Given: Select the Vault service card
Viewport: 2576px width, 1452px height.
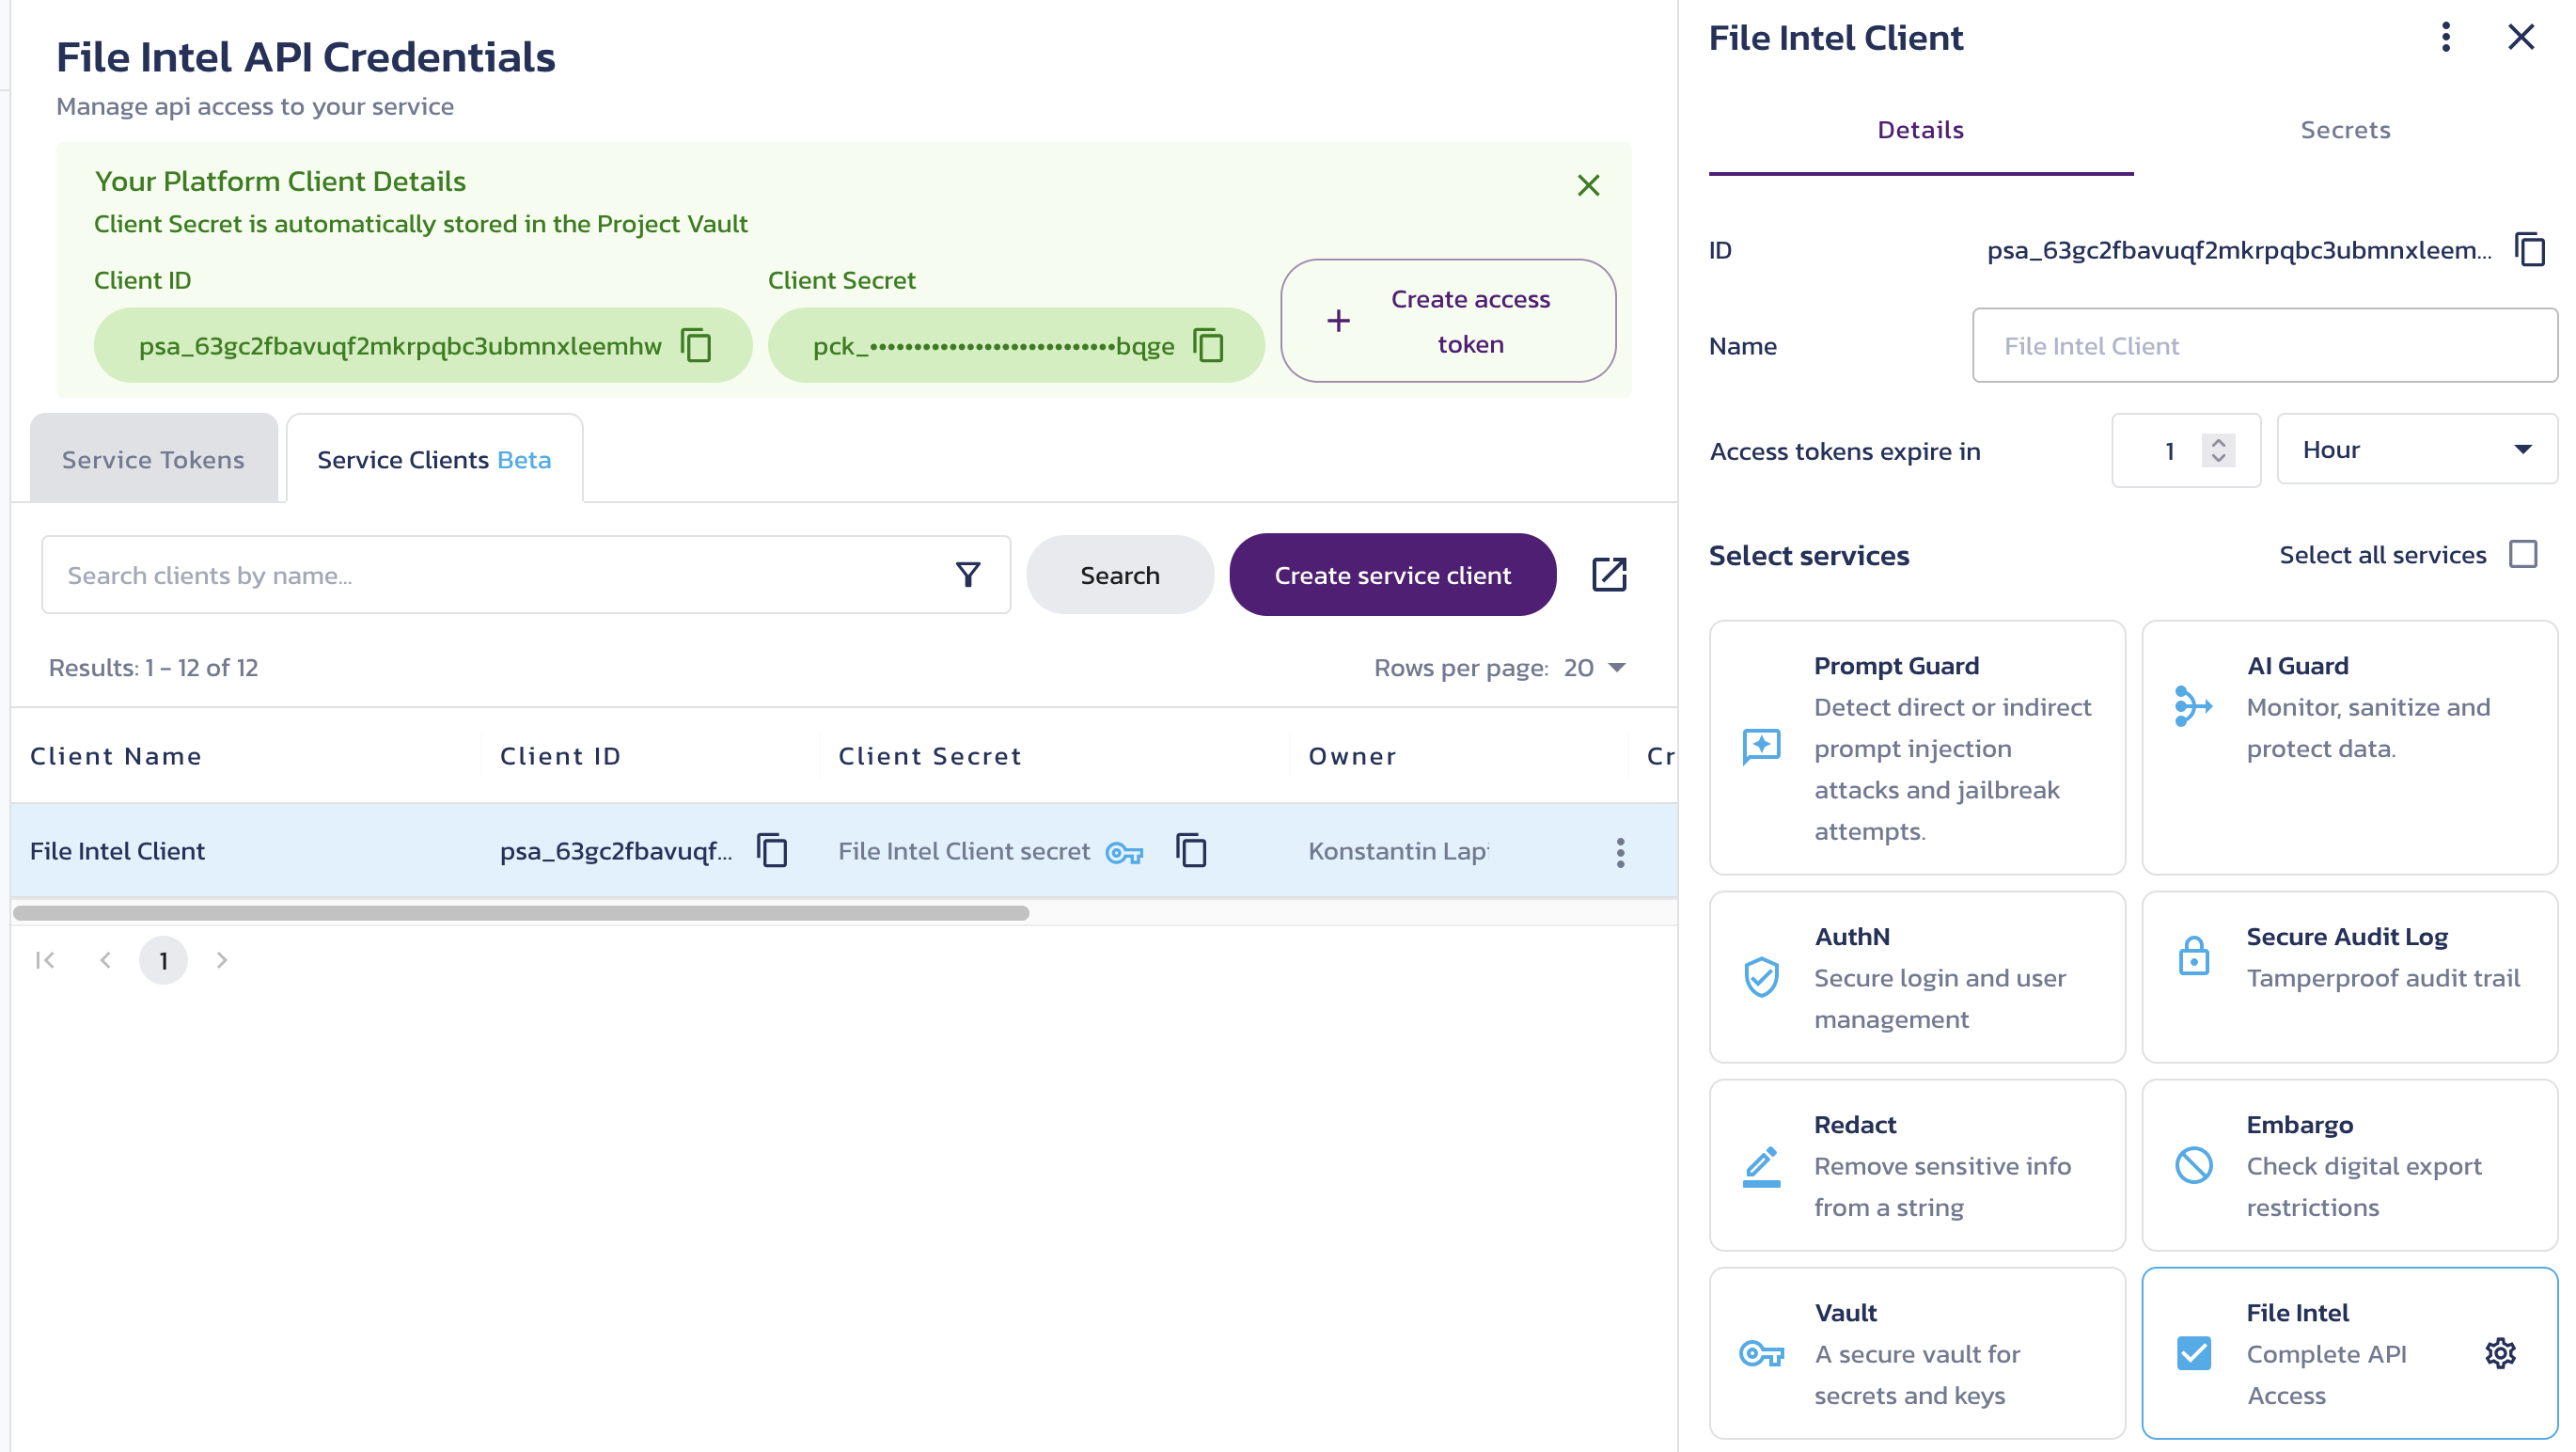Looking at the screenshot, I should (x=1917, y=1354).
